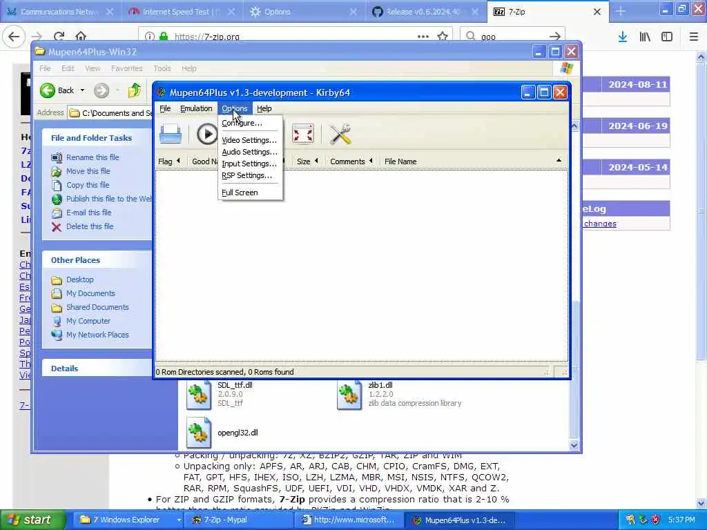Image resolution: width=707 pixels, height=530 pixels.
Task: Click Forward arrow in Explorer toolbar
Action: pos(101,90)
